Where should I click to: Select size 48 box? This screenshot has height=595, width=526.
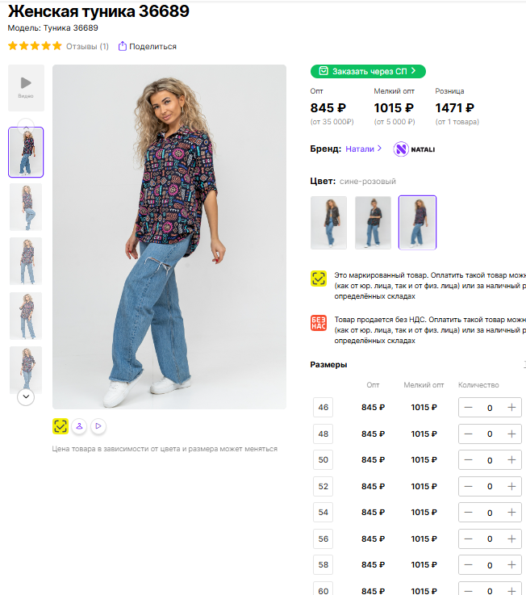[324, 434]
